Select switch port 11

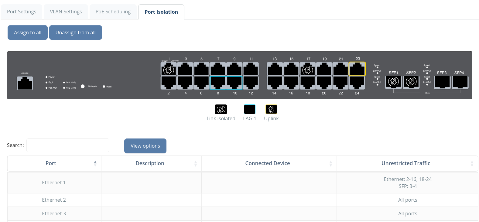point(251,69)
